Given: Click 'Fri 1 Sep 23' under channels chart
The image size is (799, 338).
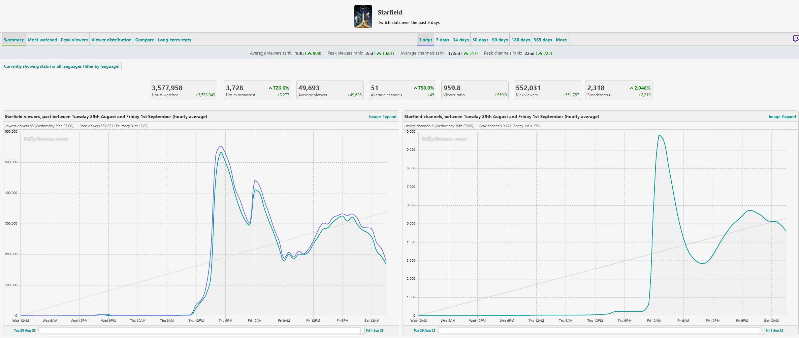Looking at the screenshot, I should 774,331.
